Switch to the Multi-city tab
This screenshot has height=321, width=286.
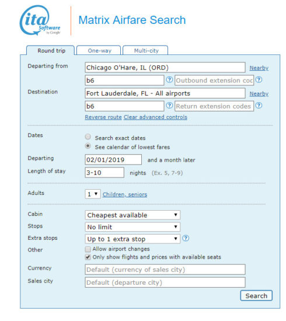pyautogui.click(x=145, y=50)
